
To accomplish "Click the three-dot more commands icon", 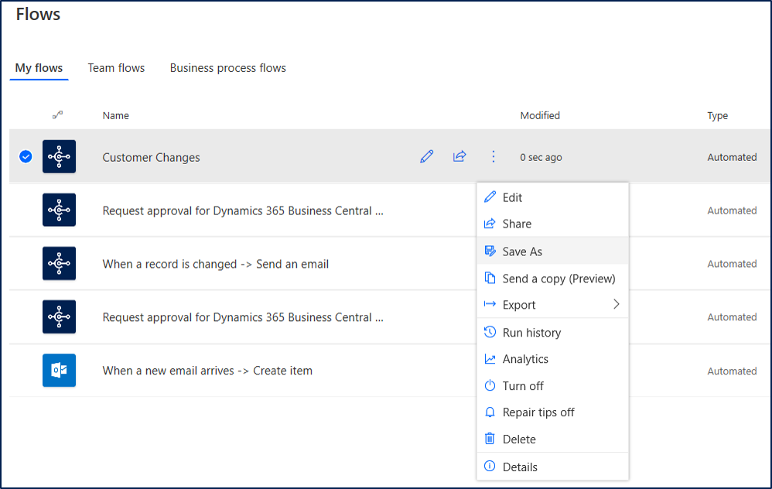I will click(x=494, y=157).
